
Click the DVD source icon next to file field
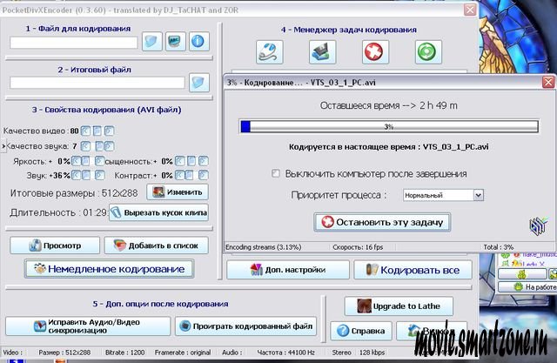point(176,42)
